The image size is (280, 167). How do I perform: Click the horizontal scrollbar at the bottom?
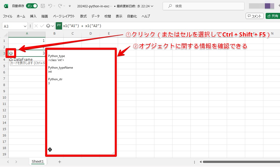click(240, 162)
